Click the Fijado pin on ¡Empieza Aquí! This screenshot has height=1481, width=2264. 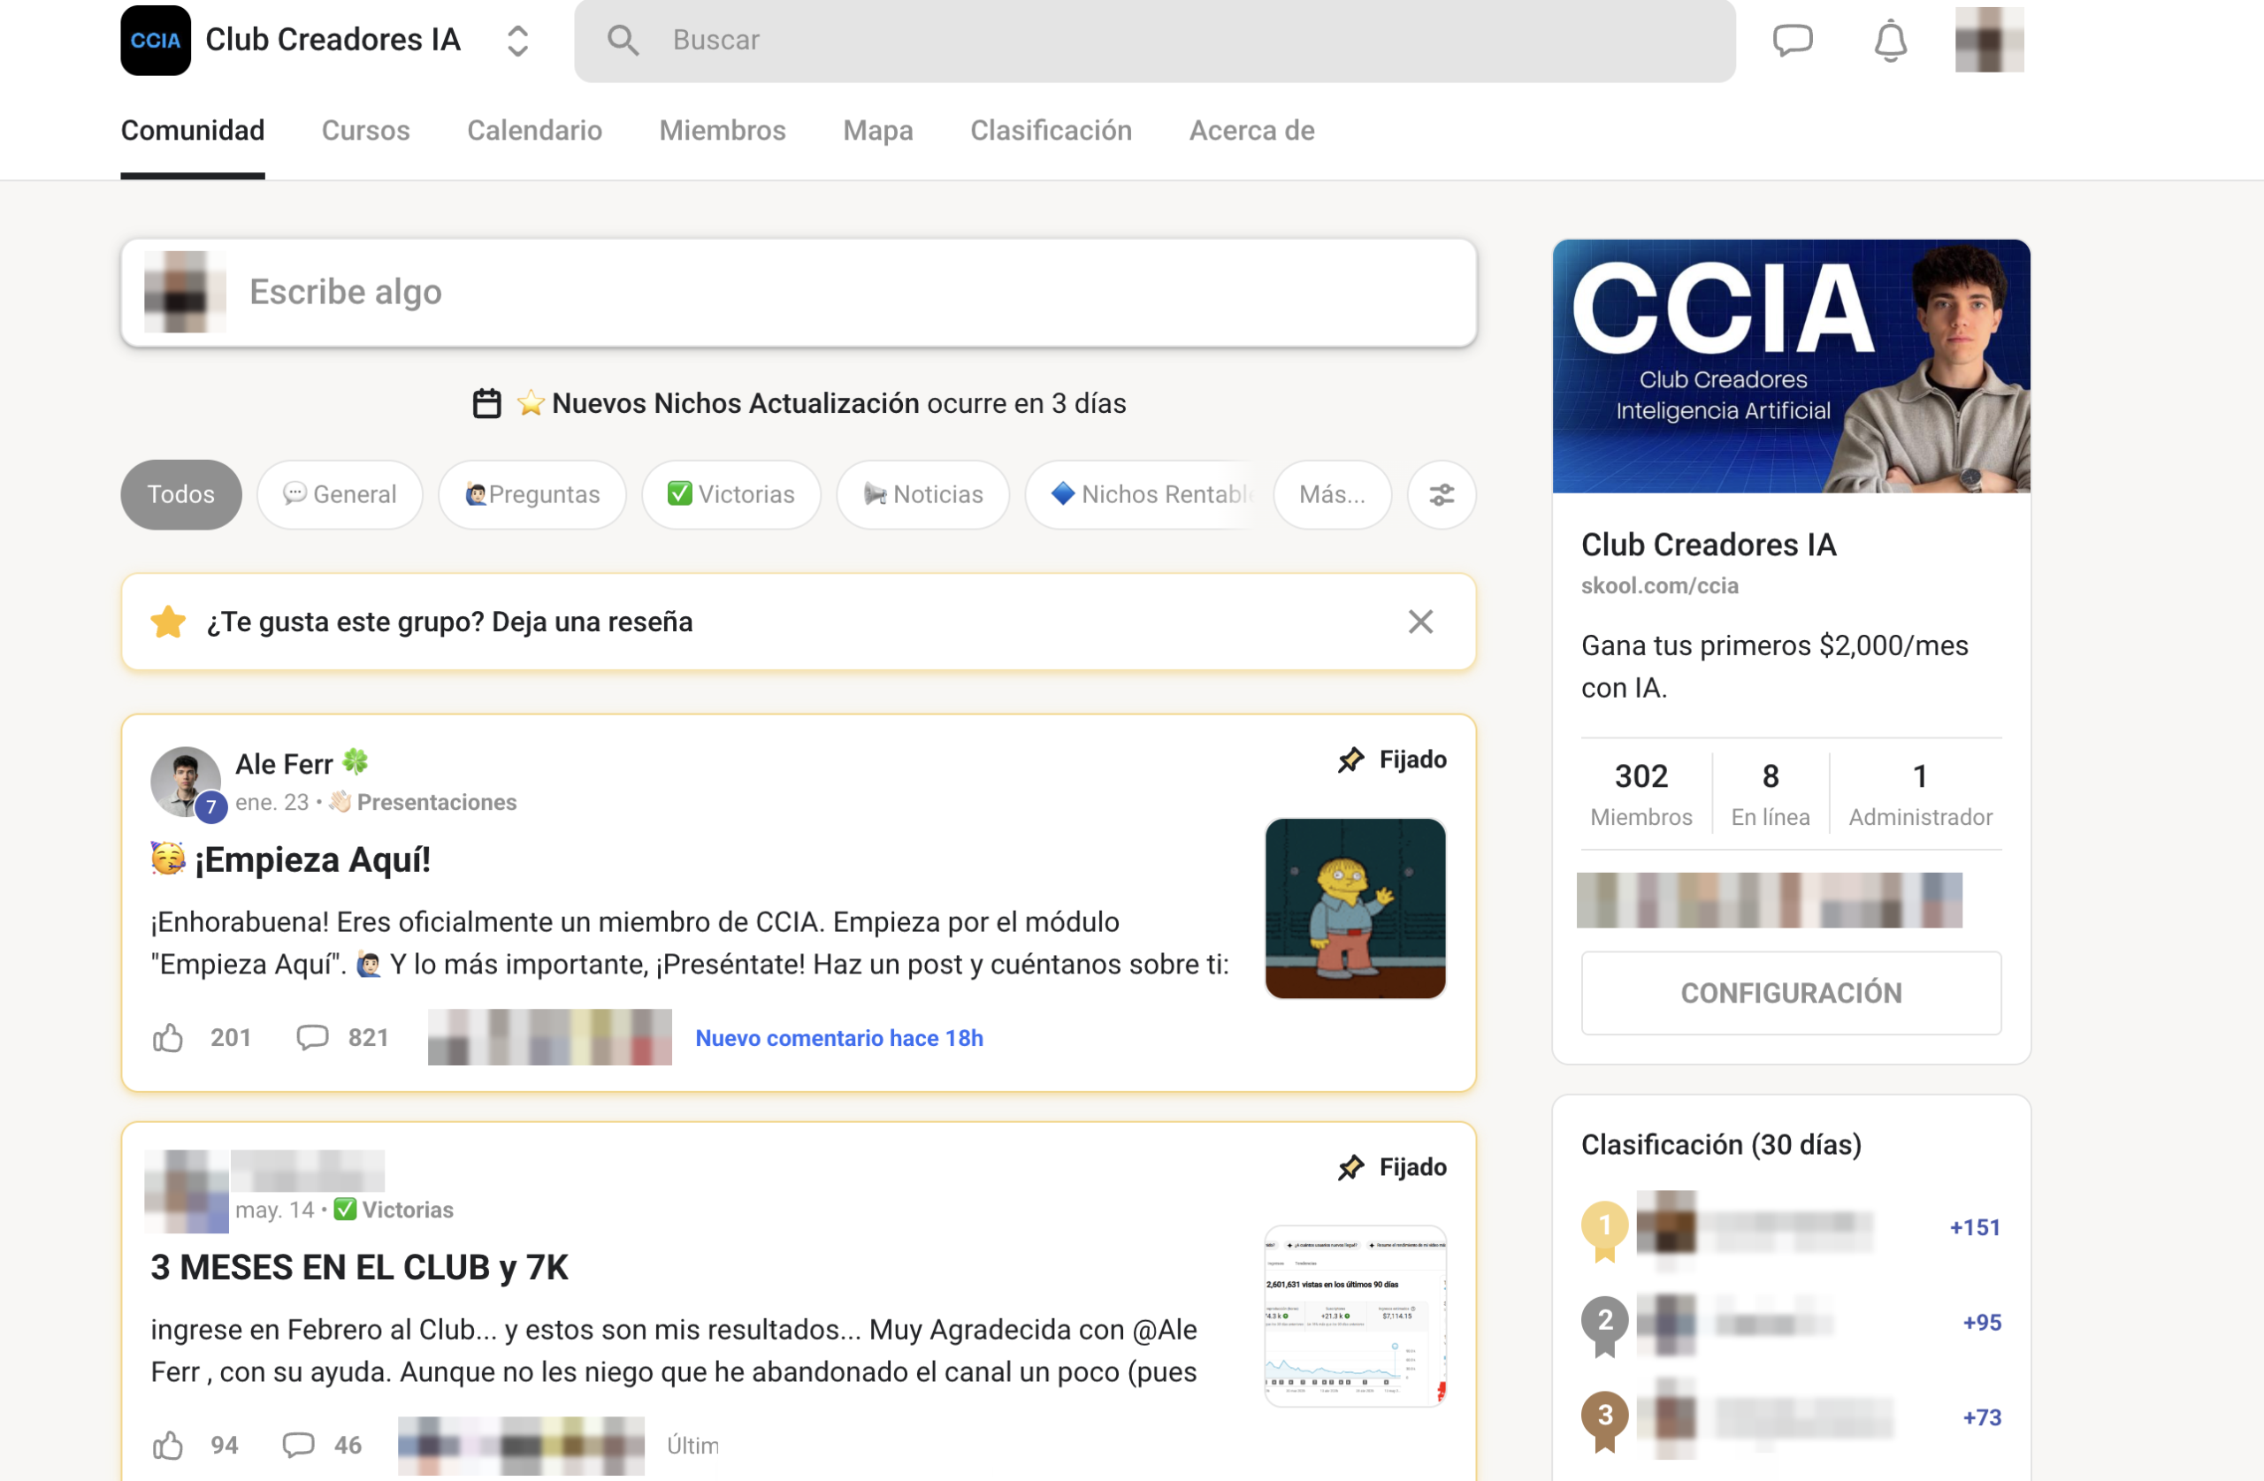pyautogui.click(x=1393, y=760)
